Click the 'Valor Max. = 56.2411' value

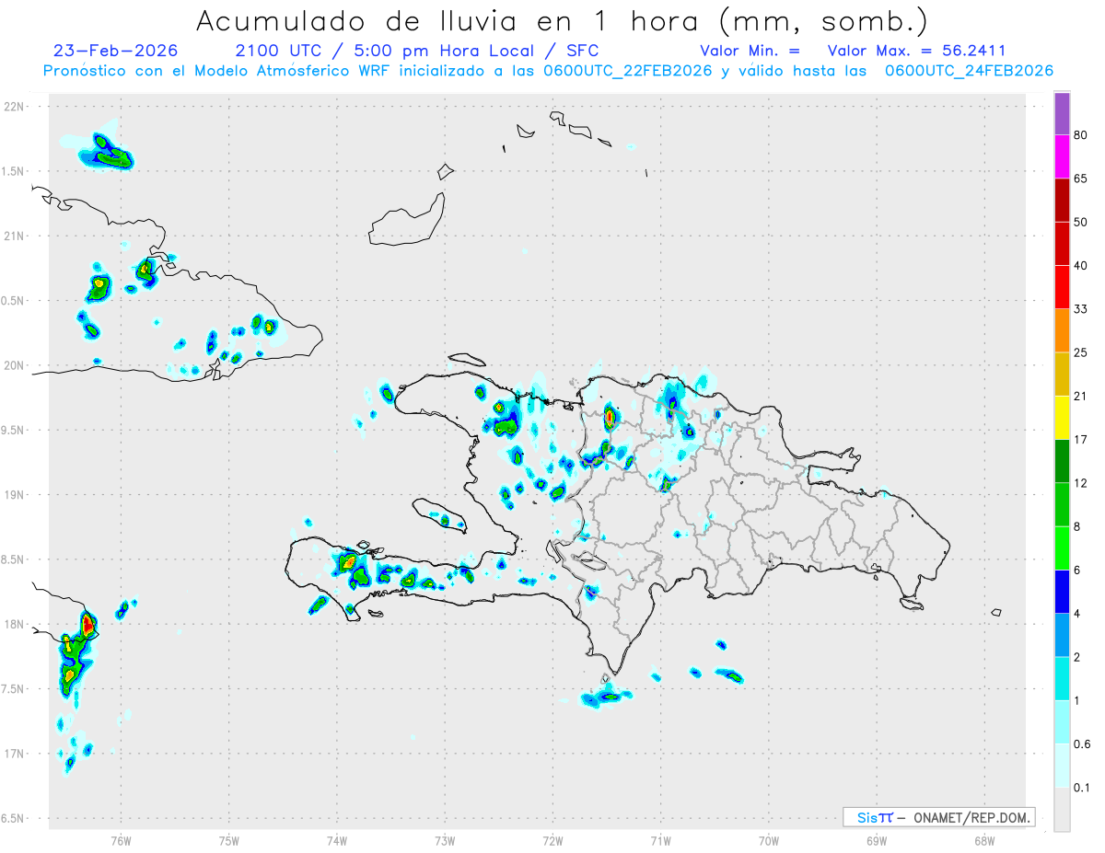916,51
